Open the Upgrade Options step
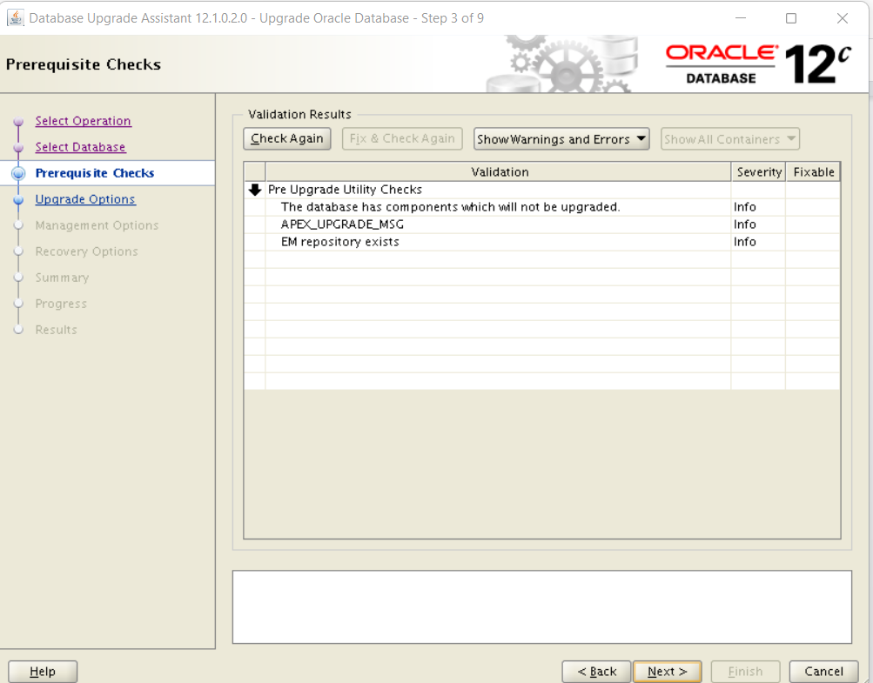Viewport: 873px width, 683px height. 85,199
